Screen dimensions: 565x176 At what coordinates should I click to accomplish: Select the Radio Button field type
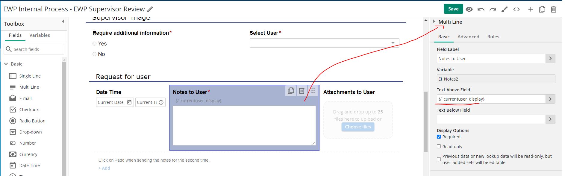click(x=27, y=121)
